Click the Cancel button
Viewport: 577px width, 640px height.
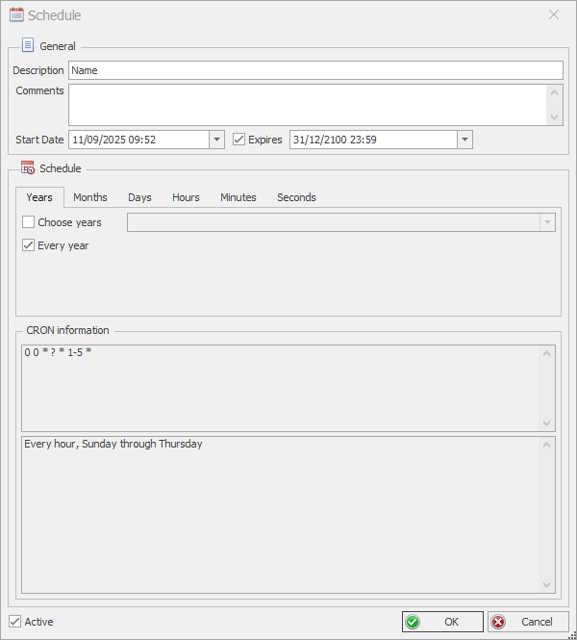click(x=528, y=622)
